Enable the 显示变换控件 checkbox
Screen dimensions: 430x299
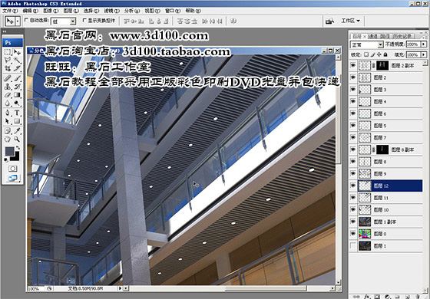pos(84,20)
